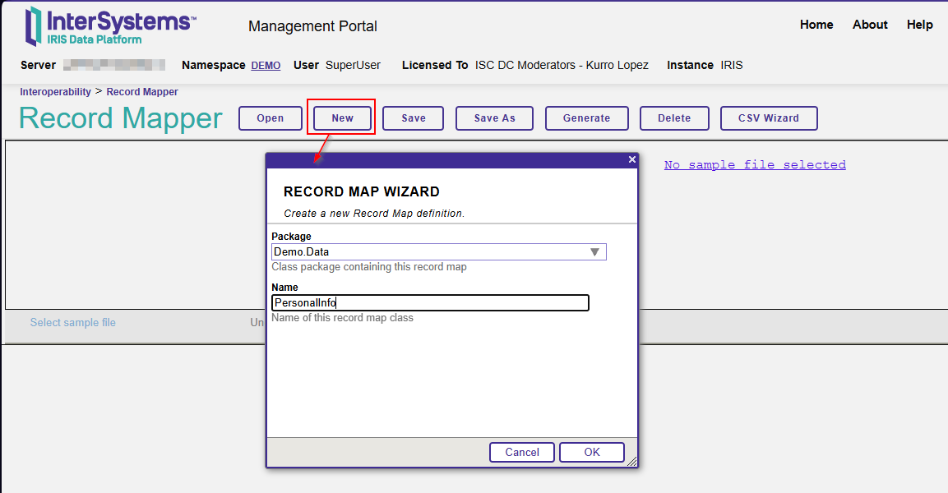Image resolution: width=948 pixels, height=493 pixels.
Task: Click the 'No sample file selected' link
Action: [x=754, y=165]
